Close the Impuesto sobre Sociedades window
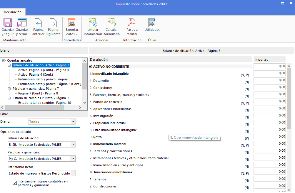Screen dimensions: 295x193 (291, 3)
